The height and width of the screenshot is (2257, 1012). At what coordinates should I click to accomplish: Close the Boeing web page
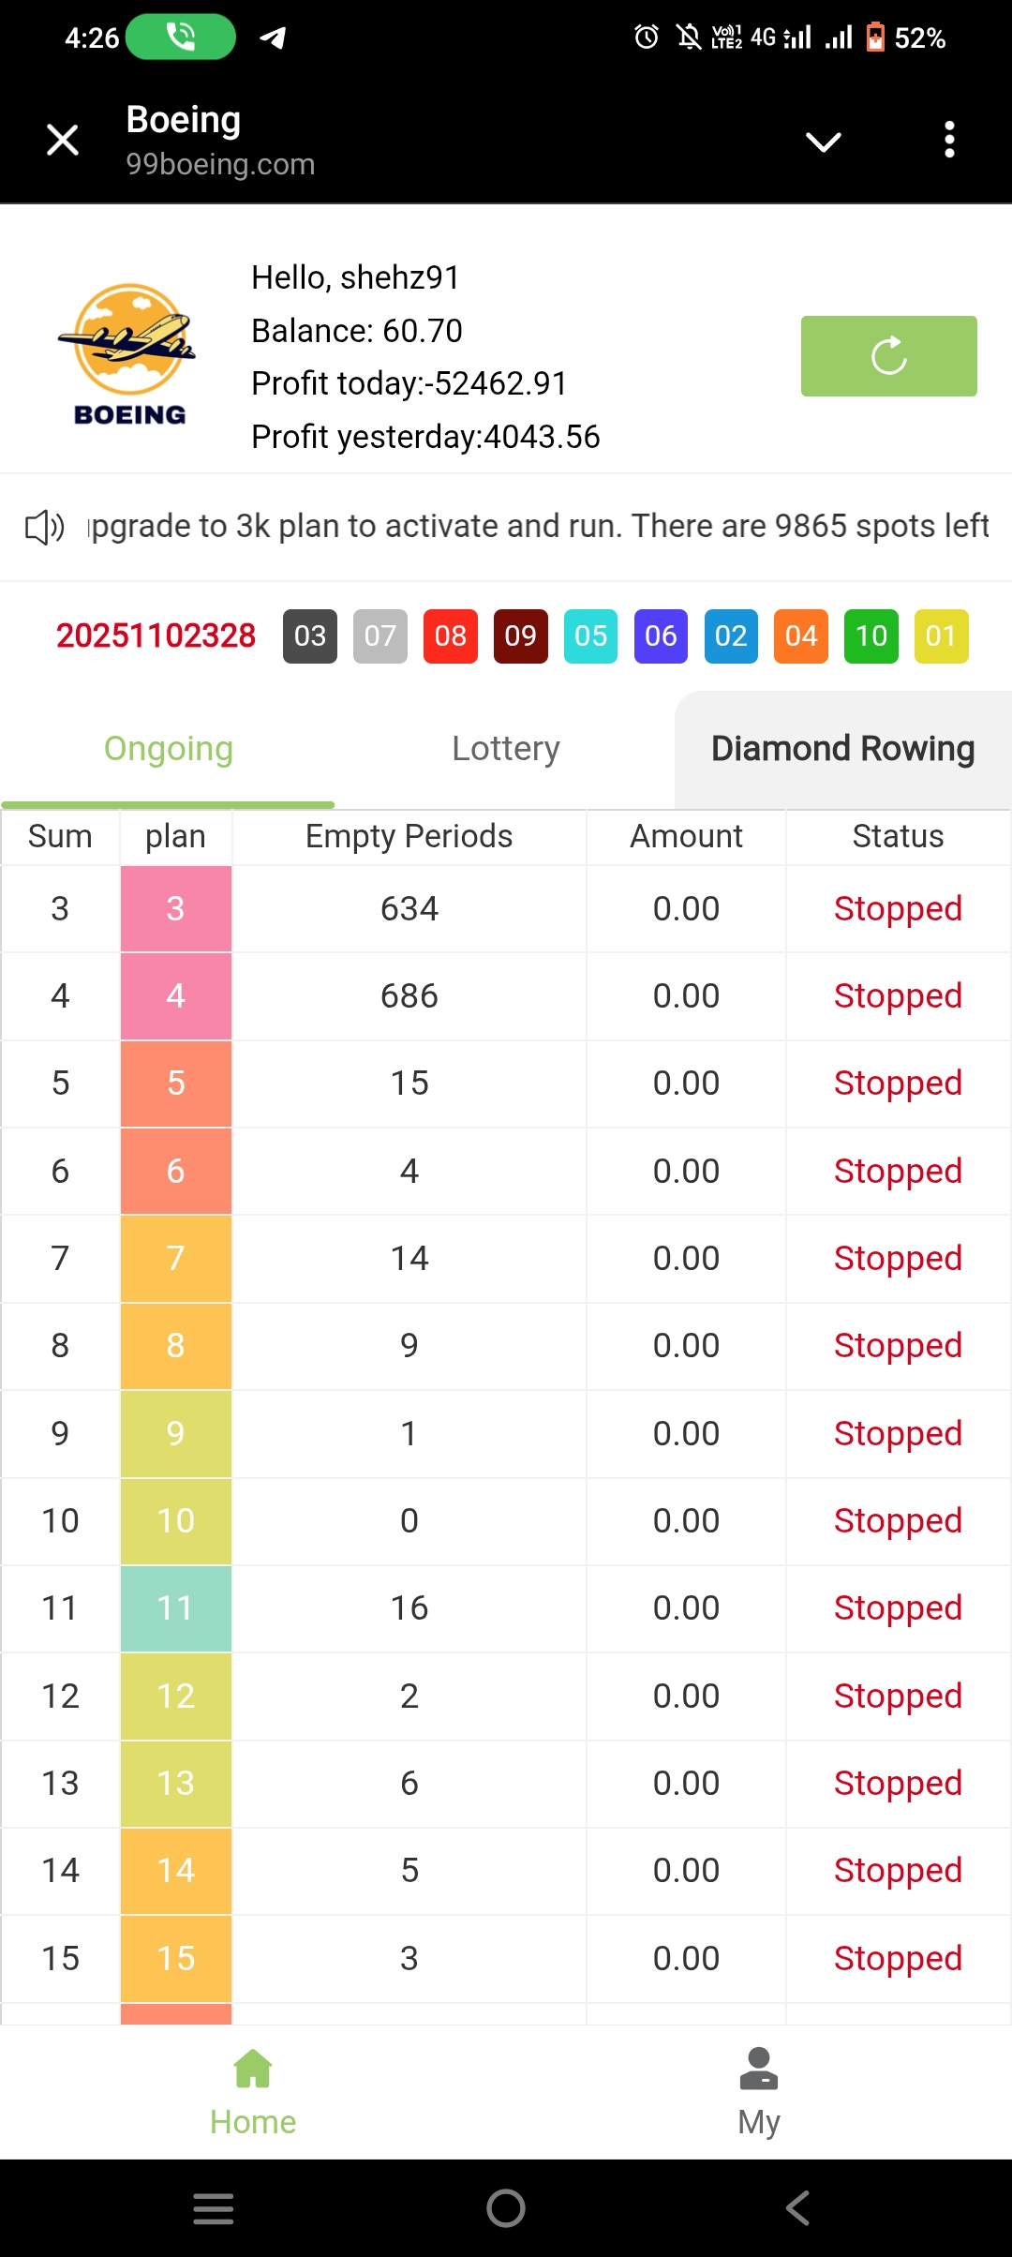tap(63, 141)
